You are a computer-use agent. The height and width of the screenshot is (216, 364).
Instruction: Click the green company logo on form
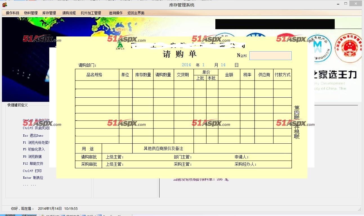(x=120, y=45)
